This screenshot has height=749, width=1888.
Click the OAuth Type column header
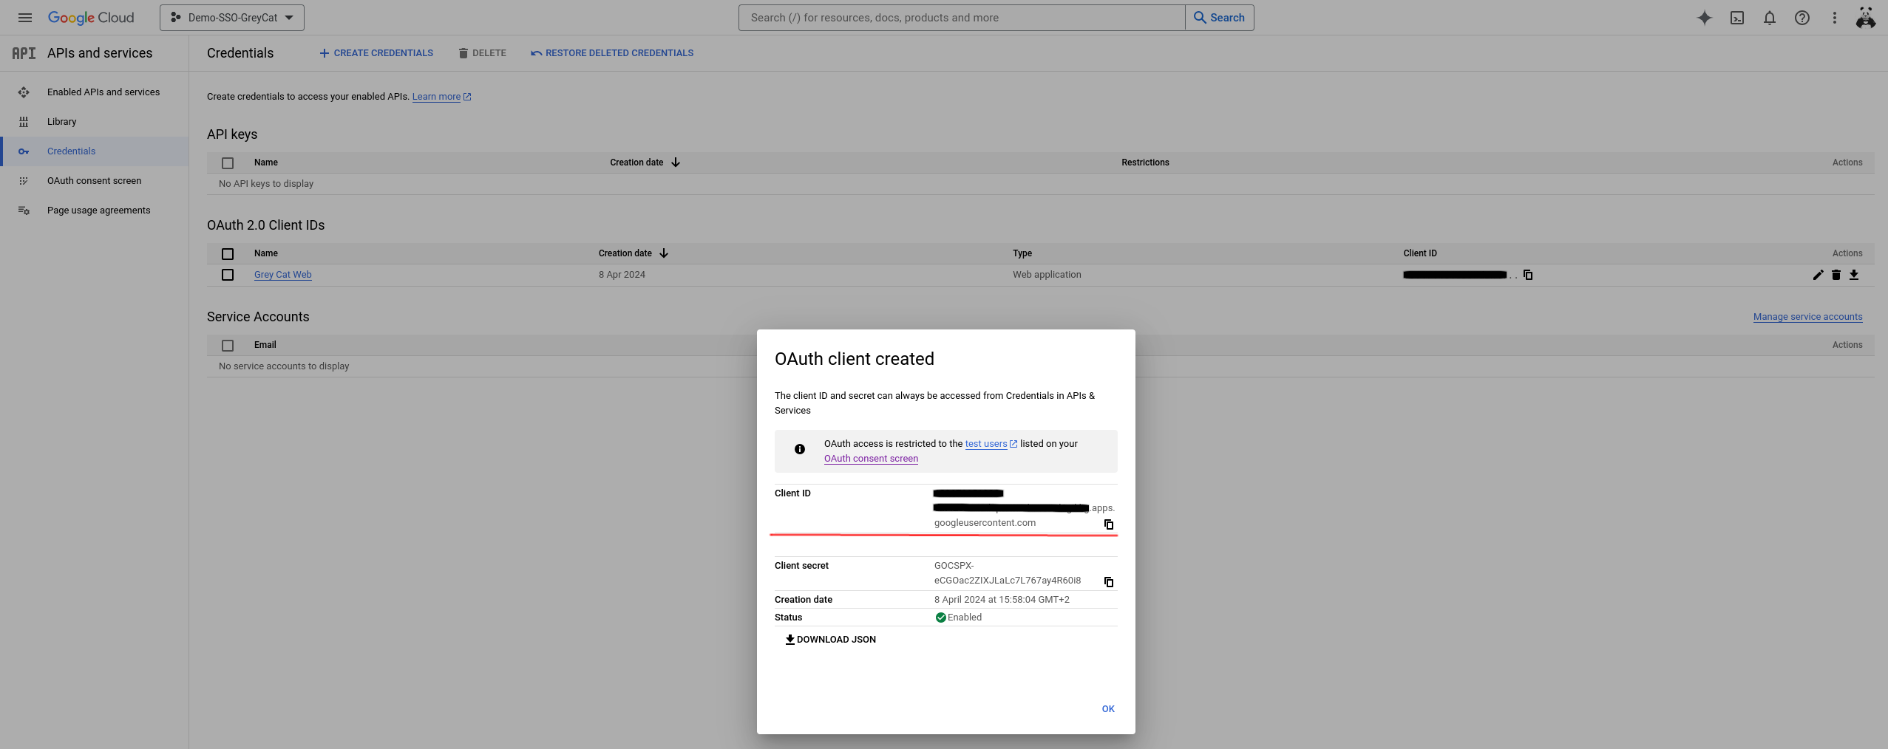pos(1022,253)
